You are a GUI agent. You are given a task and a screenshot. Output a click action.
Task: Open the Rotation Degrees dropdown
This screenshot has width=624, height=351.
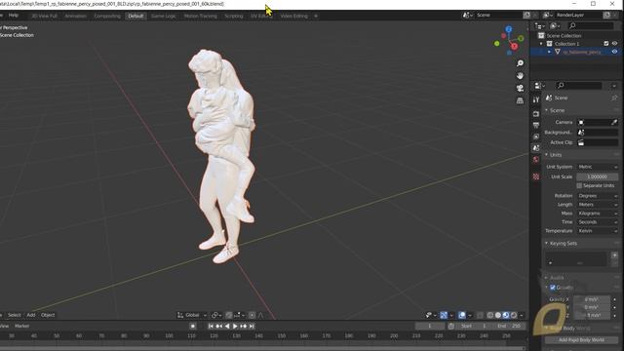click(598, 196)
